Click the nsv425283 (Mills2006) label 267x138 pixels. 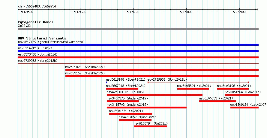tap(125, 92)
